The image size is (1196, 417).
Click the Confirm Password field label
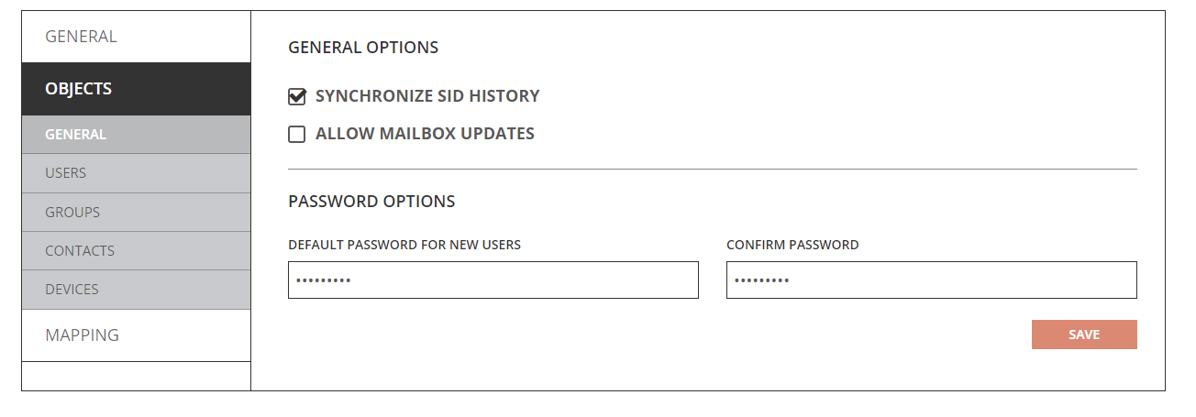[792, 245]
